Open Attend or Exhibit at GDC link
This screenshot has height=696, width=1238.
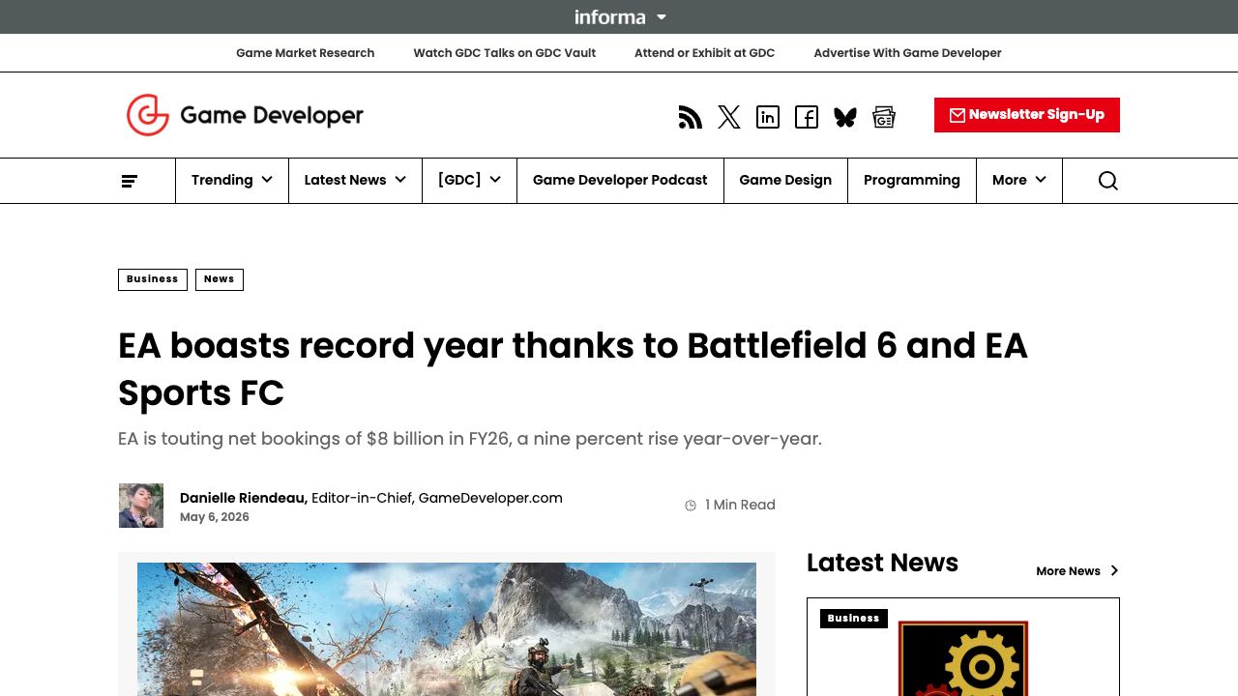click(x=704, y=53)
